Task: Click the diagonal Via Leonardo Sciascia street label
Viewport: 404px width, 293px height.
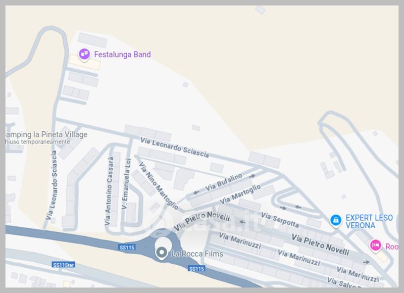Action: 174,148
